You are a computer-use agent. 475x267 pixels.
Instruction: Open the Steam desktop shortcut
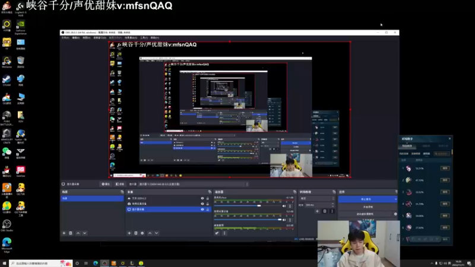click(x=7, y=81)
